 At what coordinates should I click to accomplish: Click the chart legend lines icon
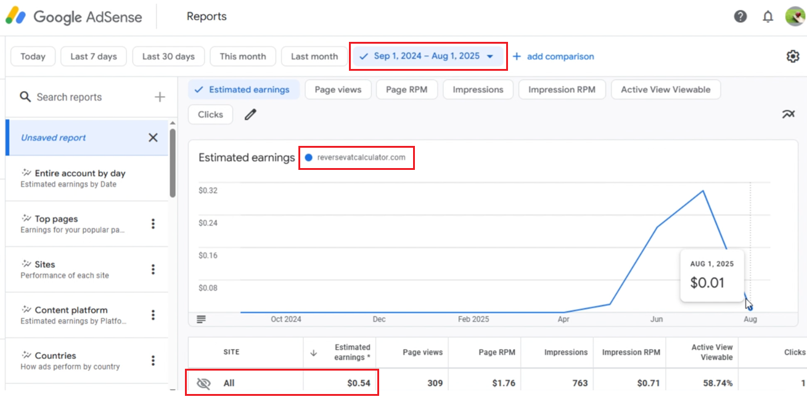pyautogui.click(x=201, y=319)
